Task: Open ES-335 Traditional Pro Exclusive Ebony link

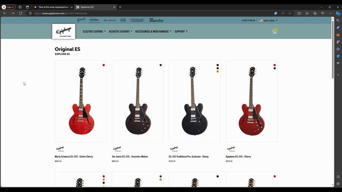Action: point(189,156)
